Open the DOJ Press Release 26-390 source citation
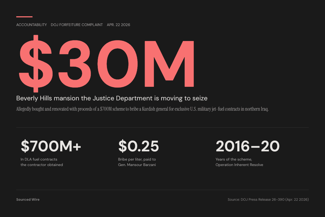325x217 pixels. [x=268, y=199]
